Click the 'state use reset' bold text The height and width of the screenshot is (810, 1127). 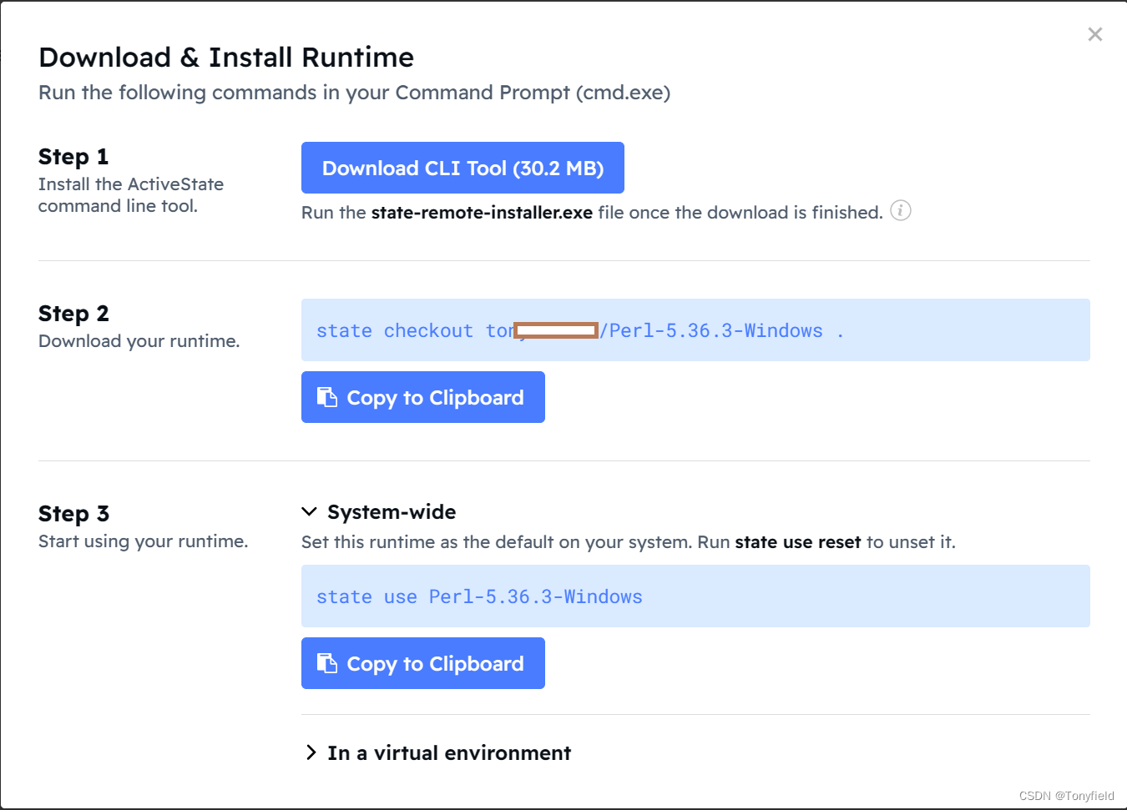click(797, 542)
